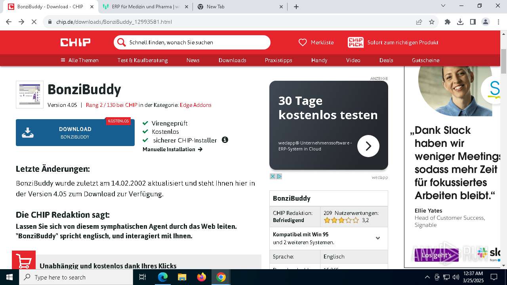
Task: Open Merkliste heart icon
Action: click(x=303, y=42)
